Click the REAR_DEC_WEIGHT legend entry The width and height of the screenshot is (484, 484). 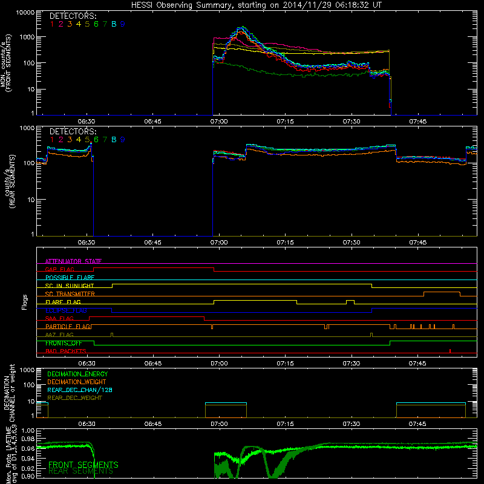pos(74,398)
